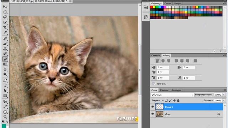
Task: Select the Lasso tool
Action: click(x=5, y=17)
